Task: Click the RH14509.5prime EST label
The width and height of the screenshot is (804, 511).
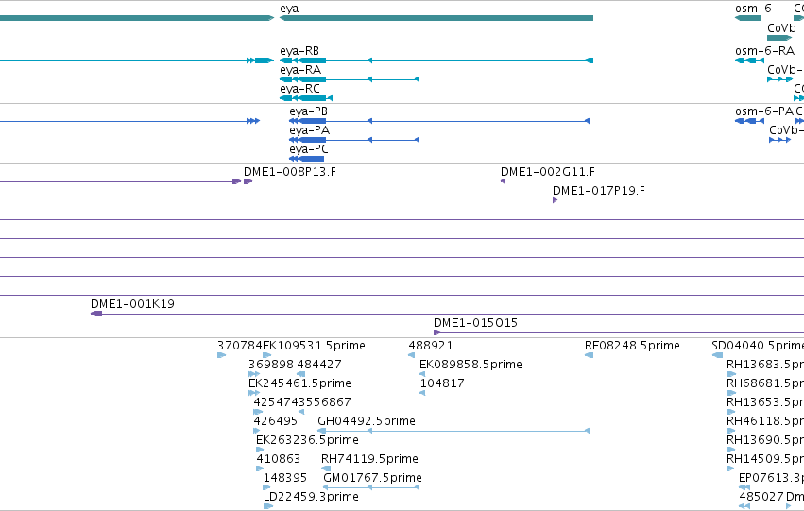Action: (765, 459)
